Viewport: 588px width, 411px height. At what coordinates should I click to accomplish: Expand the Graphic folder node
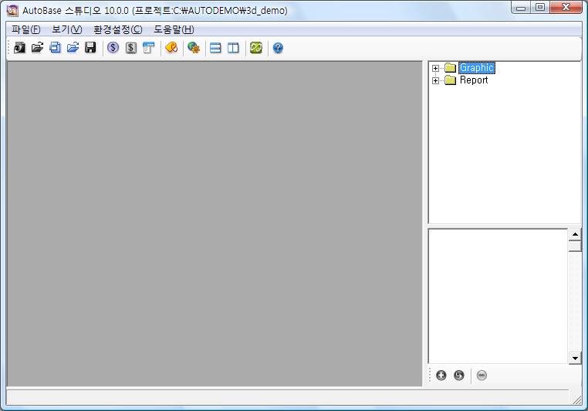pos(435,68)
